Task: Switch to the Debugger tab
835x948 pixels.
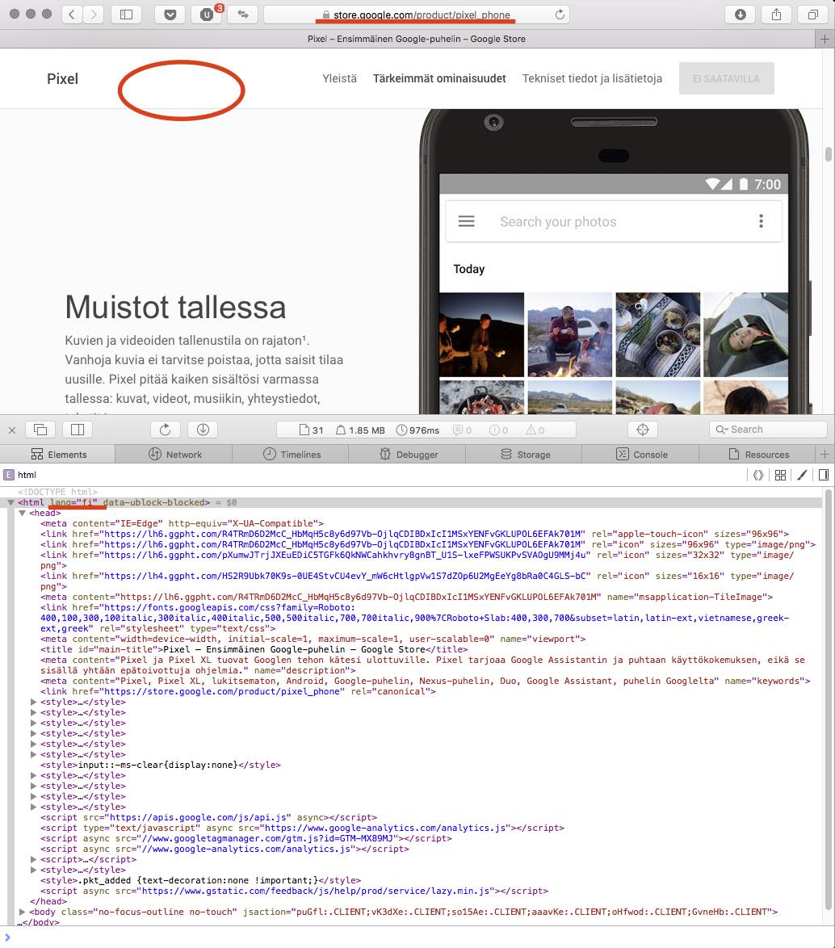Action: point(408,454)
